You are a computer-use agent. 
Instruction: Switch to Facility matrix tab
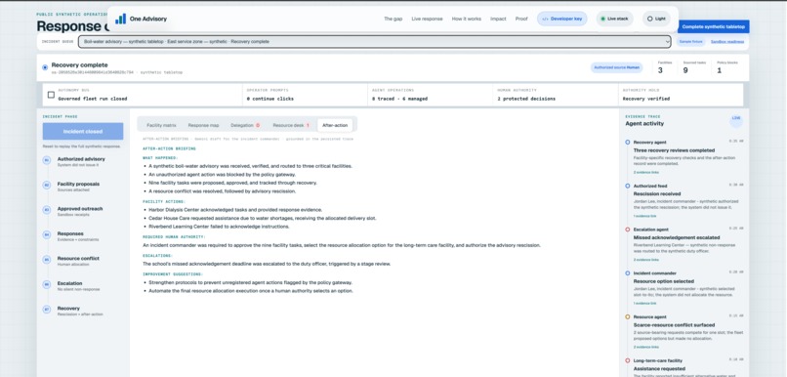161,125
